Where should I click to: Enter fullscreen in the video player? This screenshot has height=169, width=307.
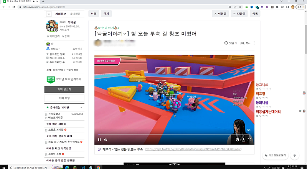click(x=249, y=140)
